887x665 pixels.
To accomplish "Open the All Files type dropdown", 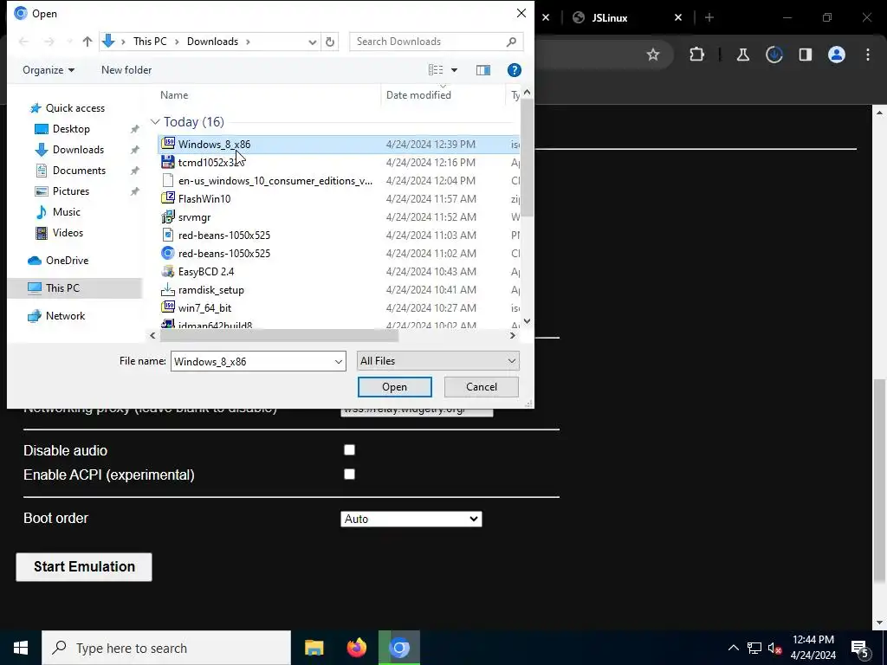I will (437, 361).
